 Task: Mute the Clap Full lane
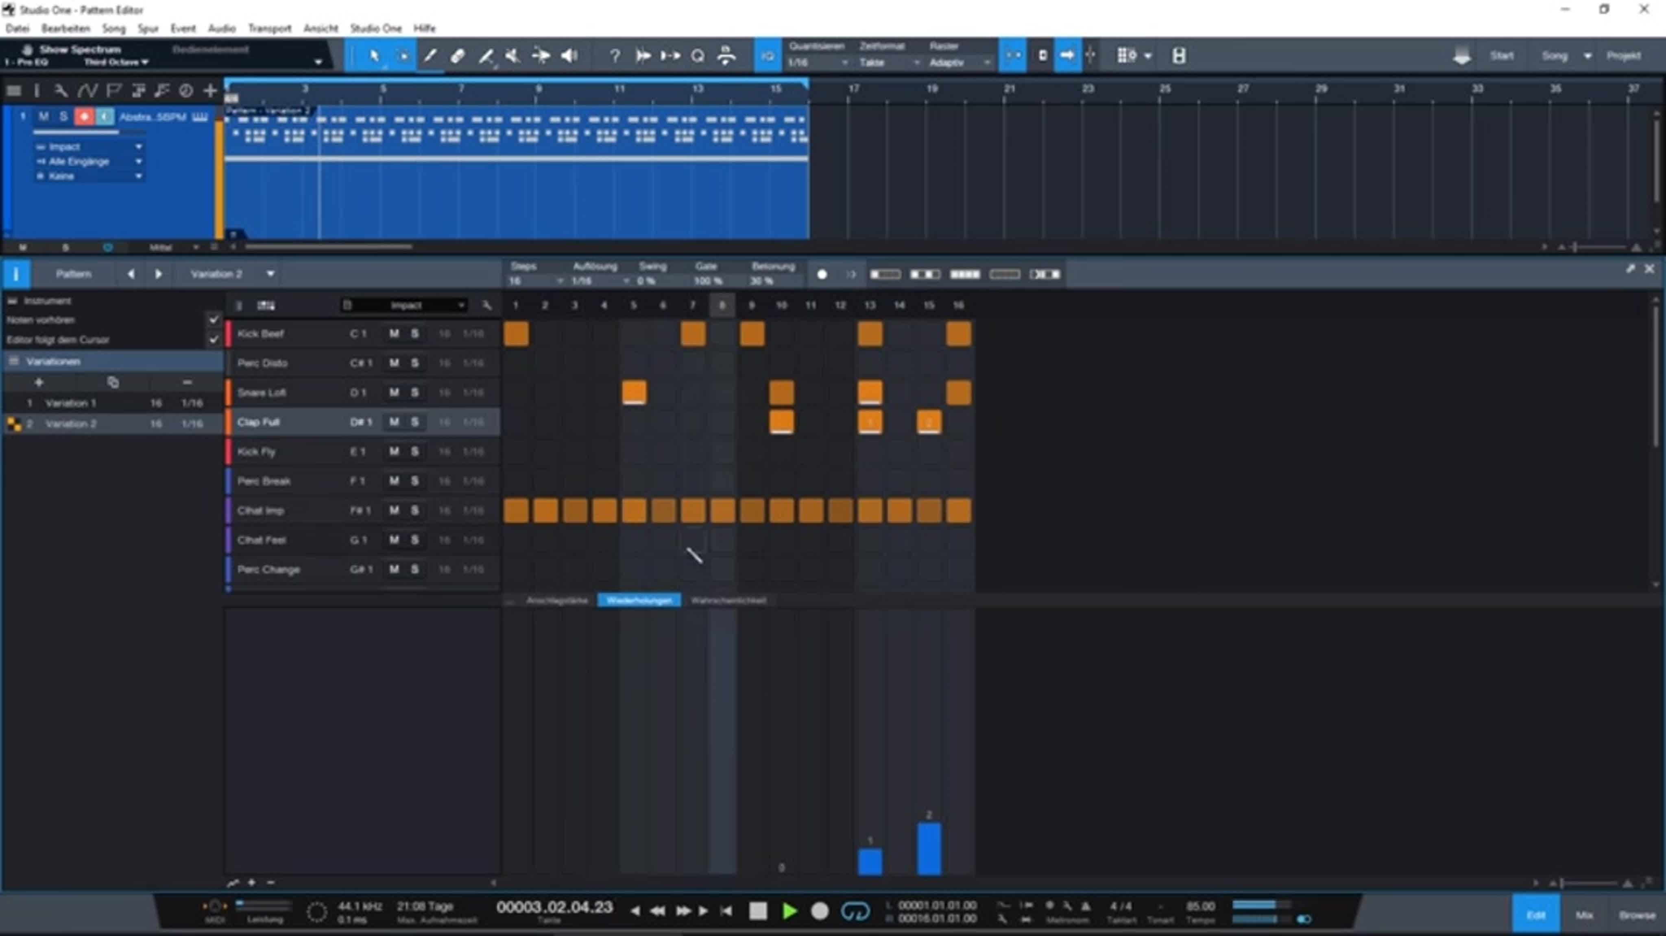394,422
